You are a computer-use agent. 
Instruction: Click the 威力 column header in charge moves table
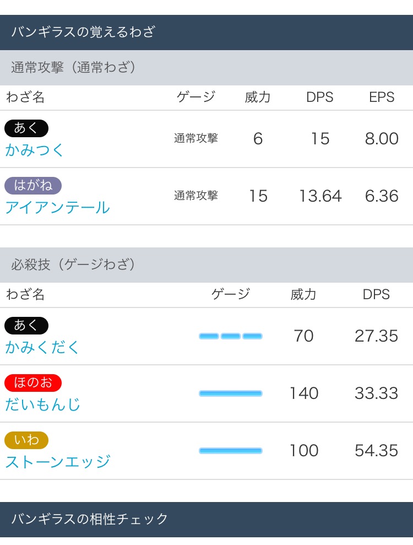click(303, 294)
